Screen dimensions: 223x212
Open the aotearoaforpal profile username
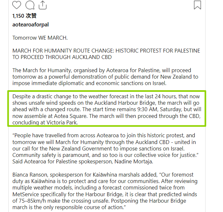pos(30,24)
